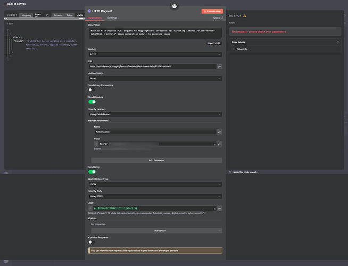Switch to the Settings tab
Image resolution: width=348 pixels, height=266 pixels.
pyautogui.click(x=112, y=18)
